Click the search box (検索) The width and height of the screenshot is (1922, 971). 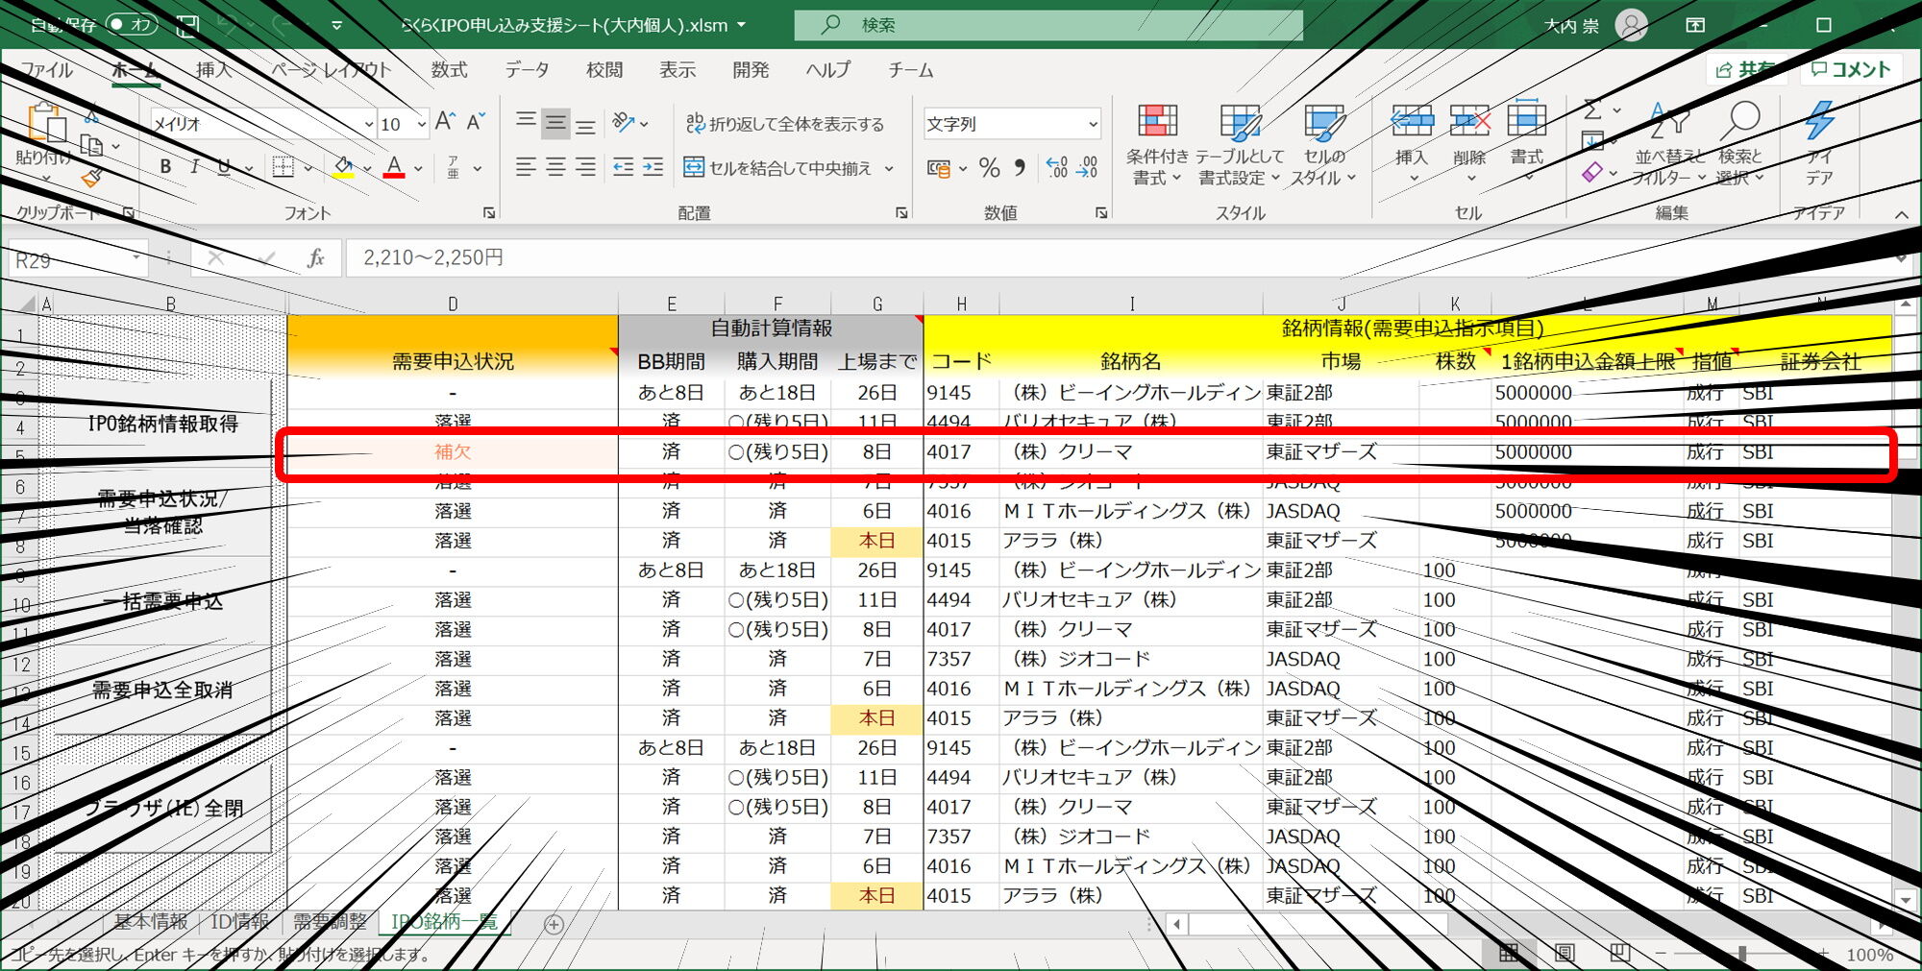tap(1048, 25)
